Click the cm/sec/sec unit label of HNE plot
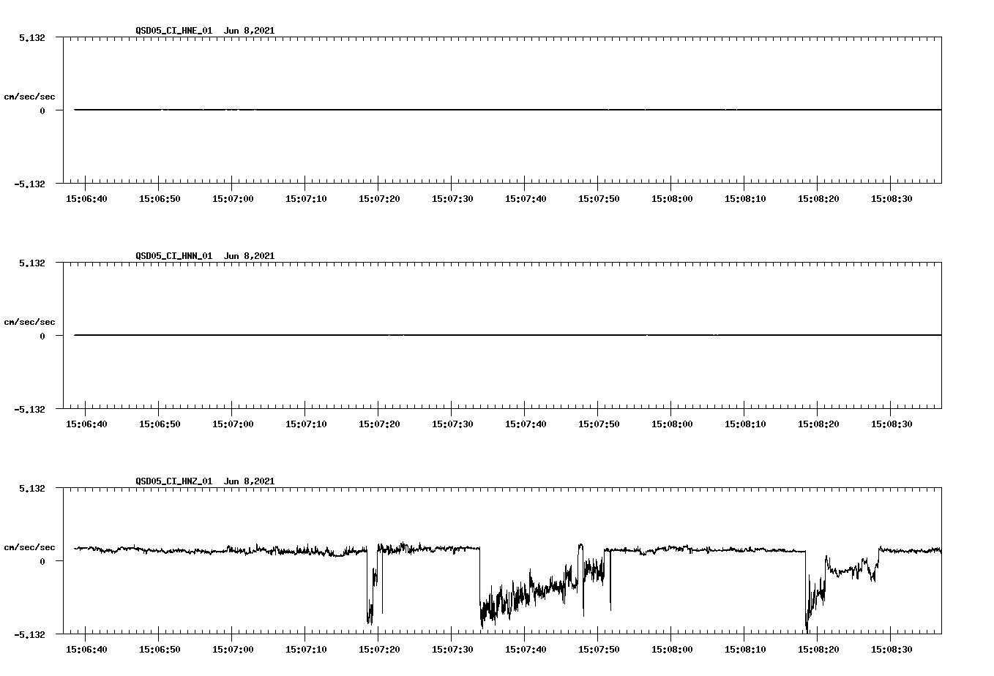The height and width of the screenshot is (676, 994). 29,97
